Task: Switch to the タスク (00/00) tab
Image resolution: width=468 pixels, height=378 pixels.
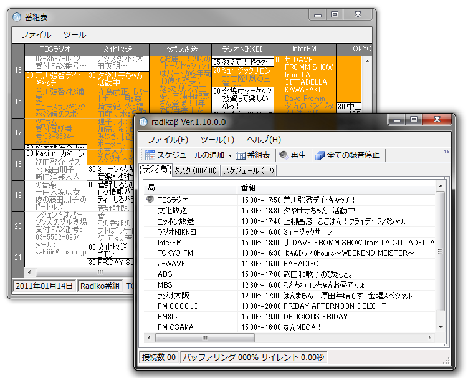Action: point(196,171)
